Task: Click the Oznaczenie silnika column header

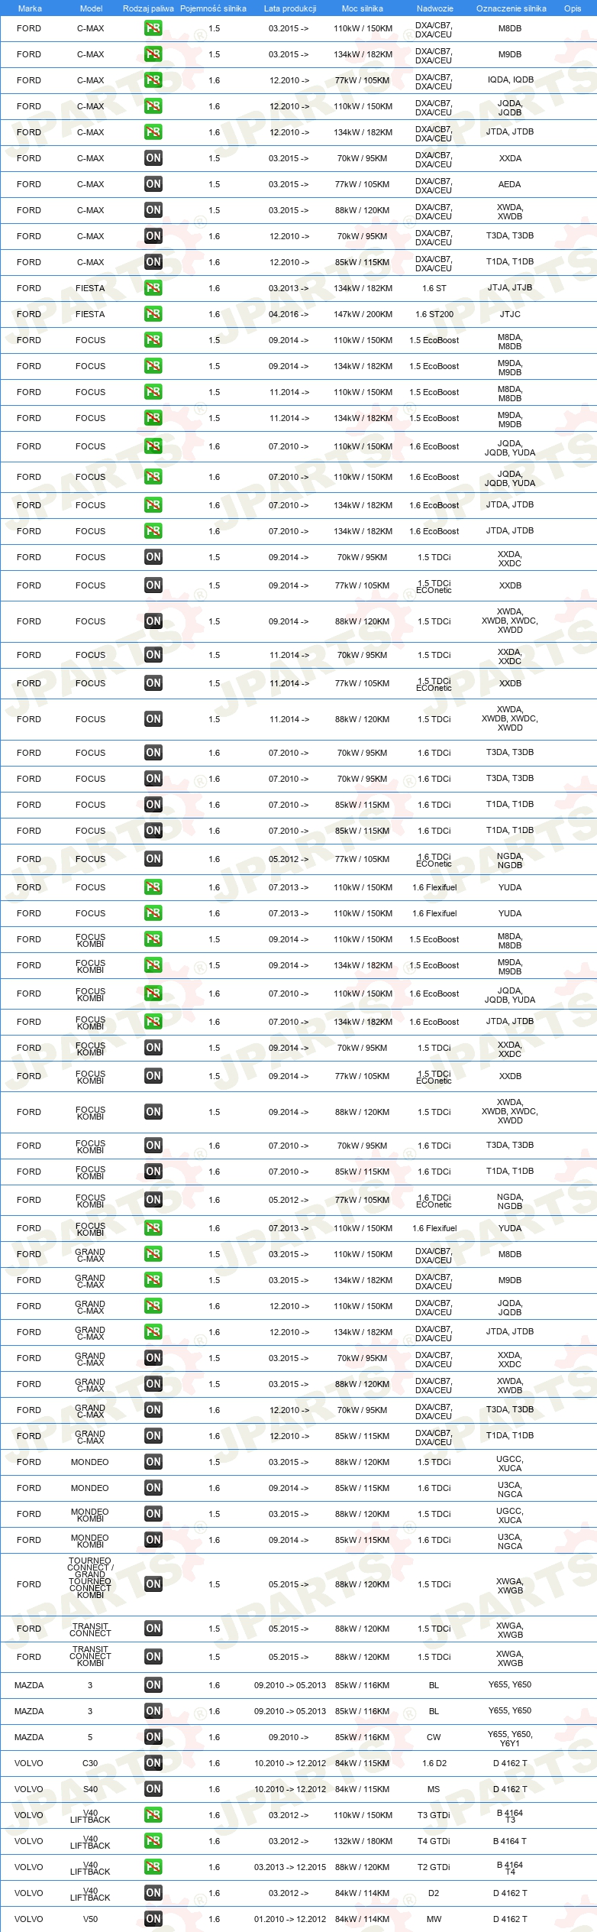Action: pos(511,8)
